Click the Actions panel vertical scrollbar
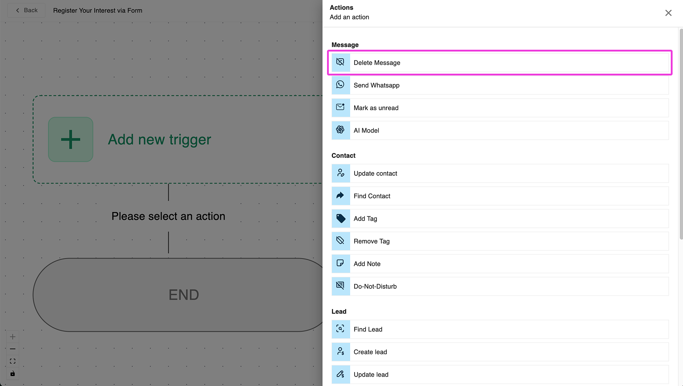 (x=681, y=136)
